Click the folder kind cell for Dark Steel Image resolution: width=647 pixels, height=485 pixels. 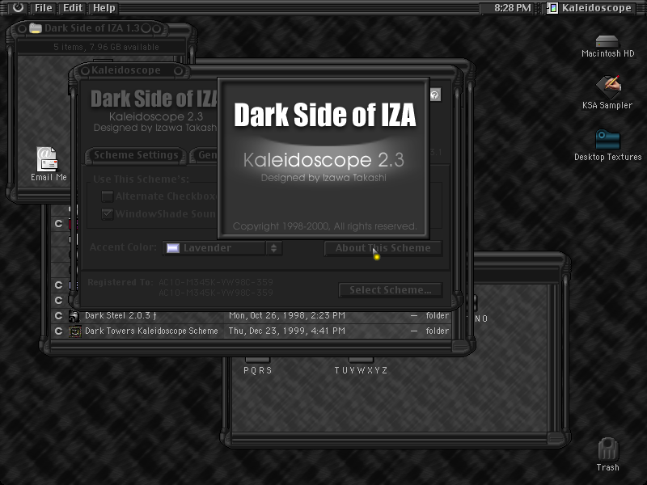(x=437, y=316)
